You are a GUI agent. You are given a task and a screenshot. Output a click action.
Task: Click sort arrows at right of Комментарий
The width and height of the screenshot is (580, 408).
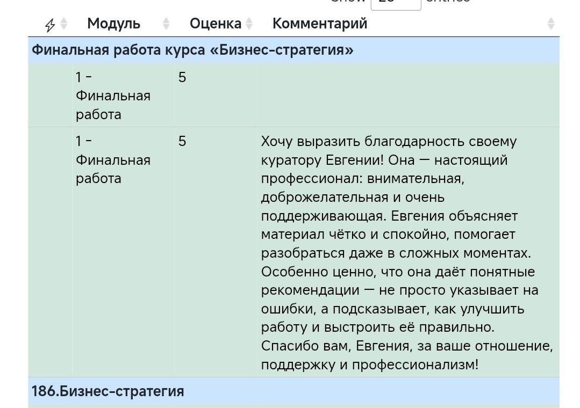[x=551, y=24]
